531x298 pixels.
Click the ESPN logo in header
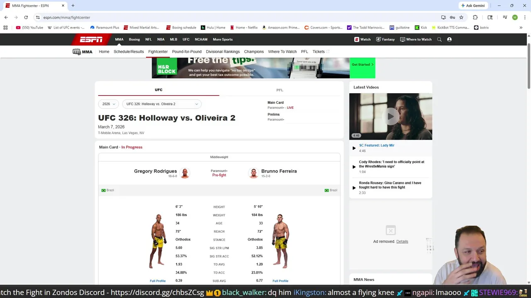point(91,39)
